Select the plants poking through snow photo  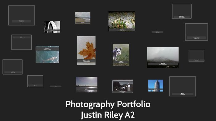point(122,21)
